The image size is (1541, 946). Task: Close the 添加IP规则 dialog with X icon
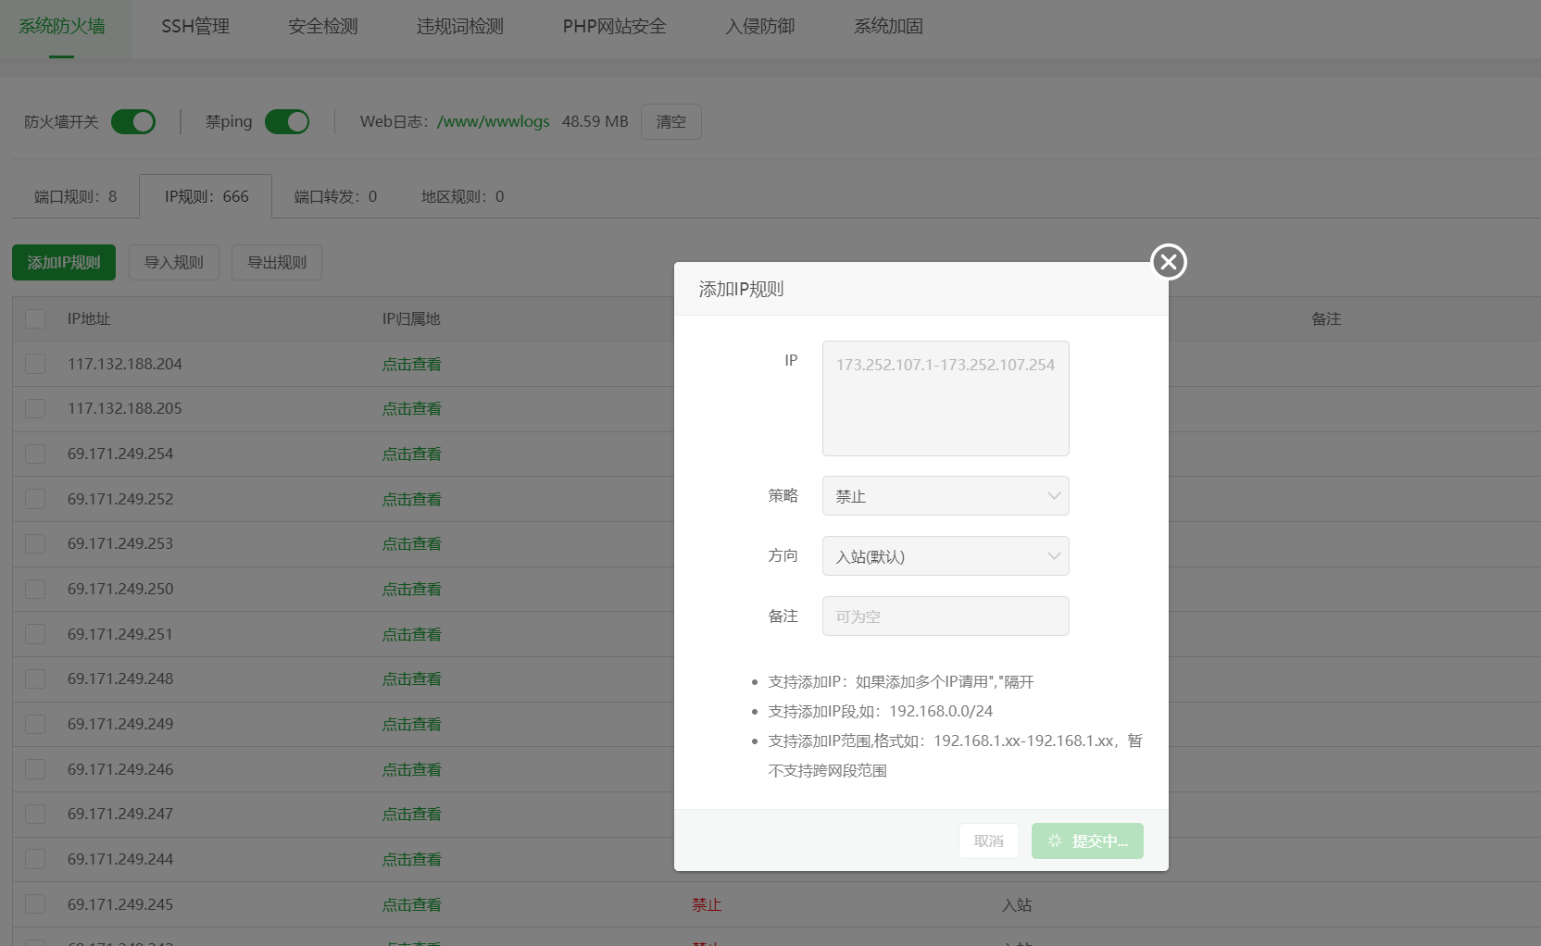pos(1169,262)
